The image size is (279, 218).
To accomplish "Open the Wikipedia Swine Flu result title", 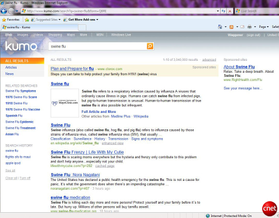I will click(x=60, y=125).
